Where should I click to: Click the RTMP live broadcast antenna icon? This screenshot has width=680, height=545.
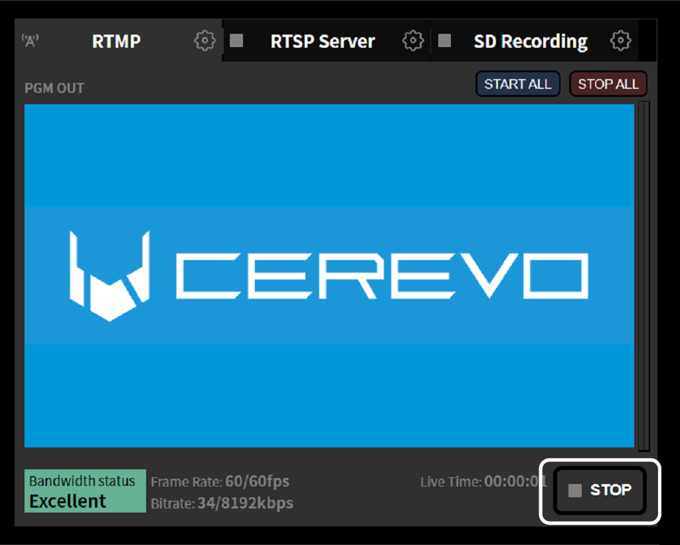tap(30, 41)
